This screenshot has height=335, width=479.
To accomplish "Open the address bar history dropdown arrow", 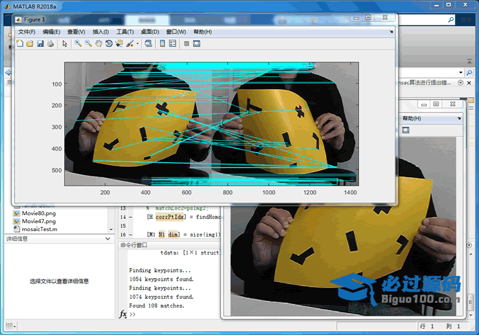I will coord(461,72).
